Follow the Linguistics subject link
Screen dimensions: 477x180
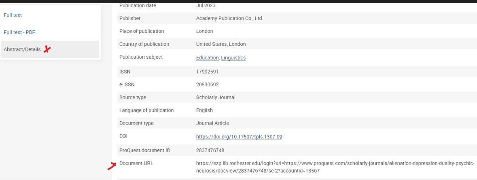(233, 58)
